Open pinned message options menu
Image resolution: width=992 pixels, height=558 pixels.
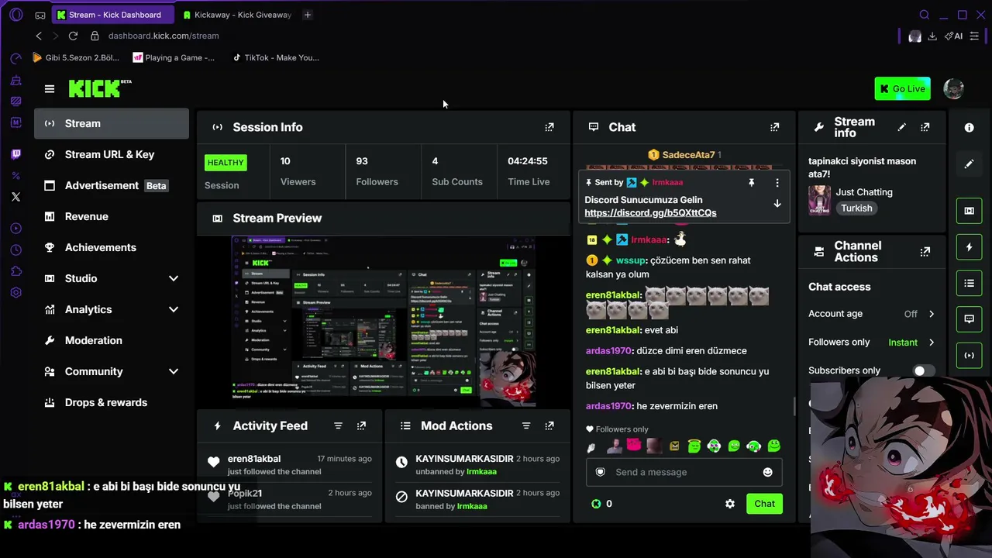pos(777,183)
